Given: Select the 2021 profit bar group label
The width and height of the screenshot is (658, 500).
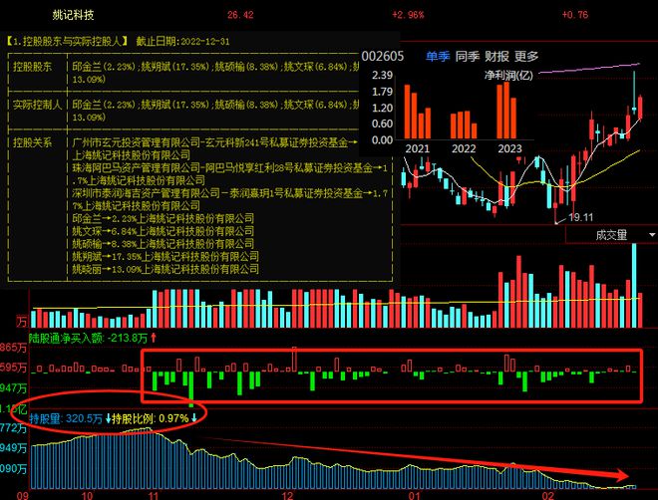Looking at the screenshot, I should [x=417, y=148].
